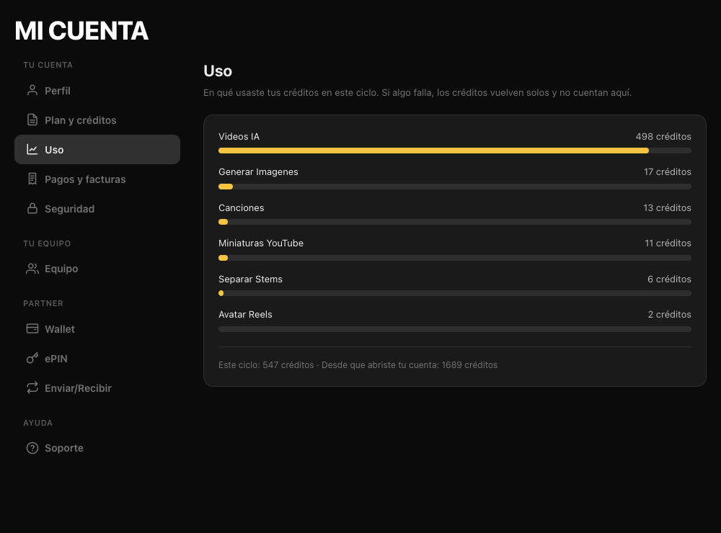Click the Canciones label
The width and height of the screenshot is (721, 533).
[x=242, y=207]
